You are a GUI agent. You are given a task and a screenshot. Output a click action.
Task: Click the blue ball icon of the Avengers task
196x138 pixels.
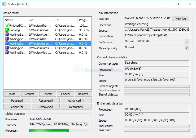7,35
